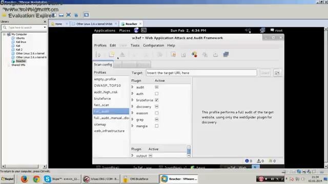This screenshot has height=184, width=328.
Task: Expand the auth plugin tree
Action: 133,94
